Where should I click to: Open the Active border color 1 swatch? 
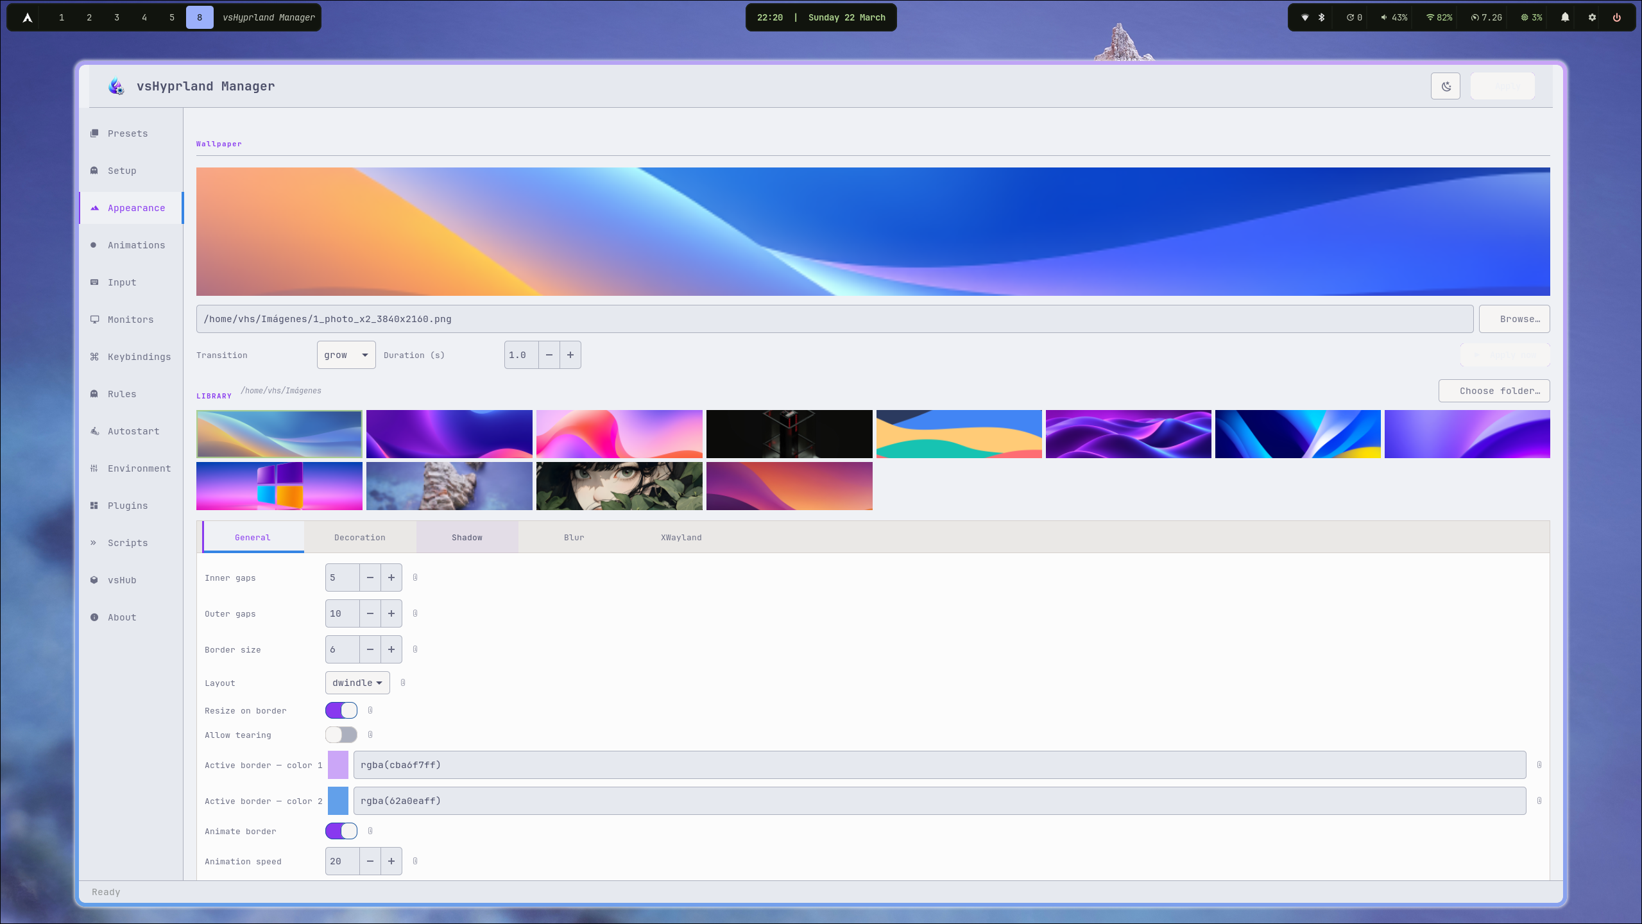[338, 764]
